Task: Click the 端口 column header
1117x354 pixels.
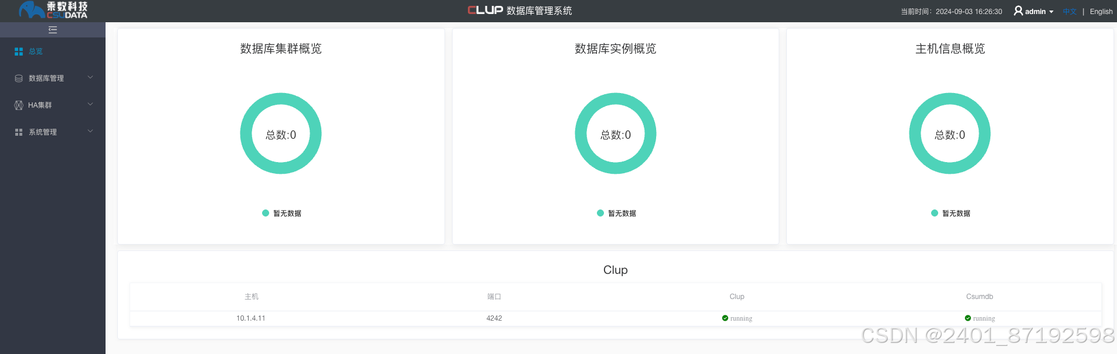Action: click(x=494, y=297)
